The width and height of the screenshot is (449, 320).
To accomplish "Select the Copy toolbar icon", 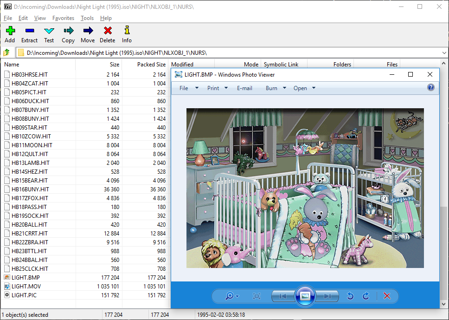I will tap(69, 30).
